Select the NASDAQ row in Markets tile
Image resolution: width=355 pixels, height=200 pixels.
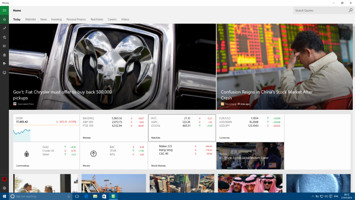[113, 118]
